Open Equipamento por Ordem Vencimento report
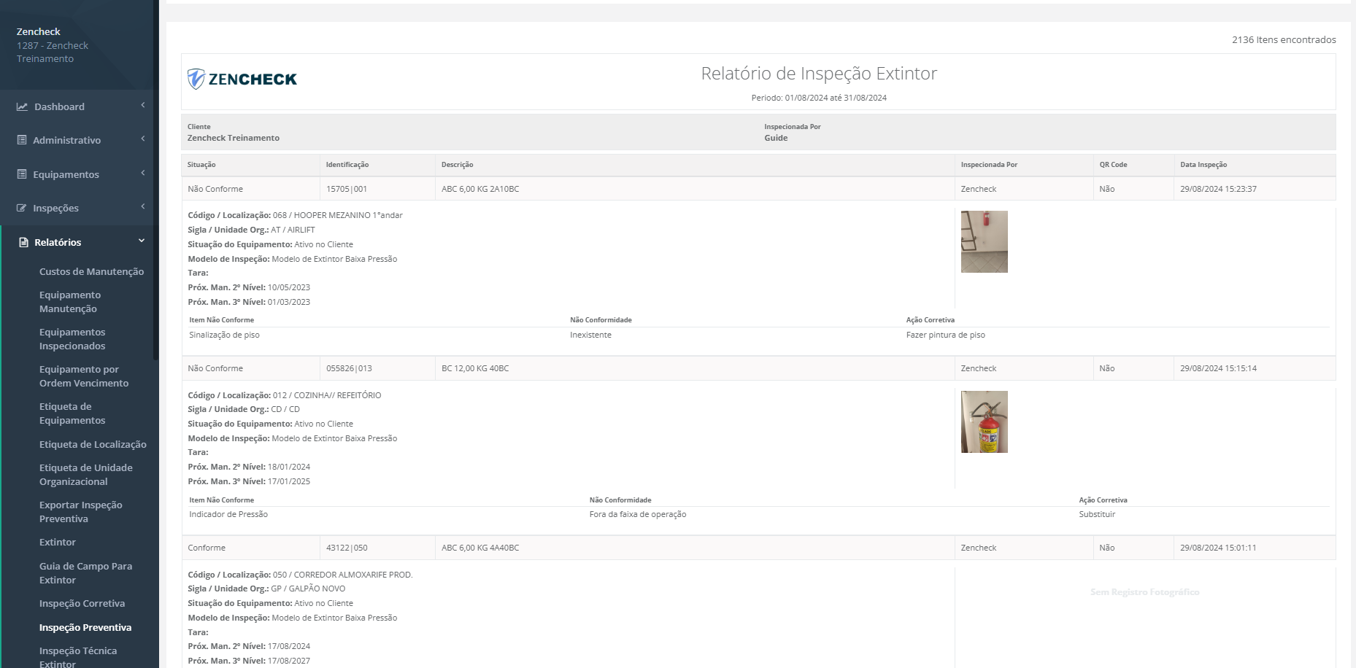 click(84, 376)
